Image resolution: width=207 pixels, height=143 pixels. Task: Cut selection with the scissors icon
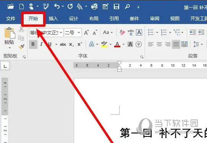tap(21, 29)
